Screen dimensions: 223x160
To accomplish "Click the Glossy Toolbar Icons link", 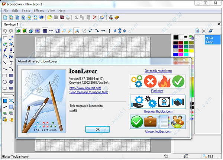I will point(158,131).
